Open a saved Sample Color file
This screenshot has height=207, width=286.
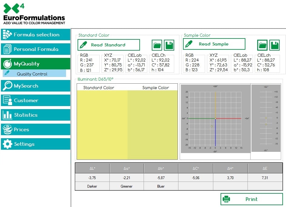pos(262,45)
